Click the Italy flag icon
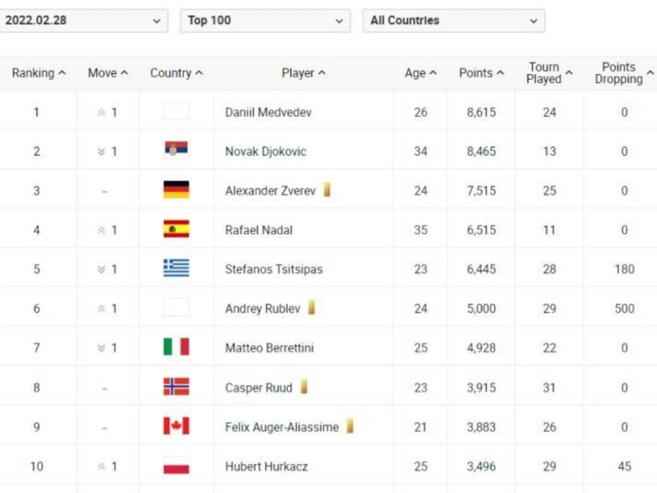The height and width of the screenshot is (493, 657). pyautogui.click(x=176, y=347)
